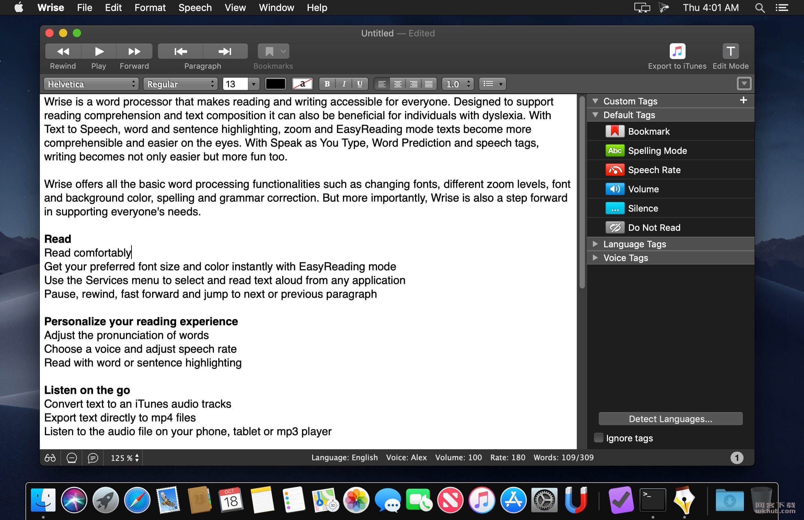
Task: Change the 125 % zoom level
Action: (124, 458)
